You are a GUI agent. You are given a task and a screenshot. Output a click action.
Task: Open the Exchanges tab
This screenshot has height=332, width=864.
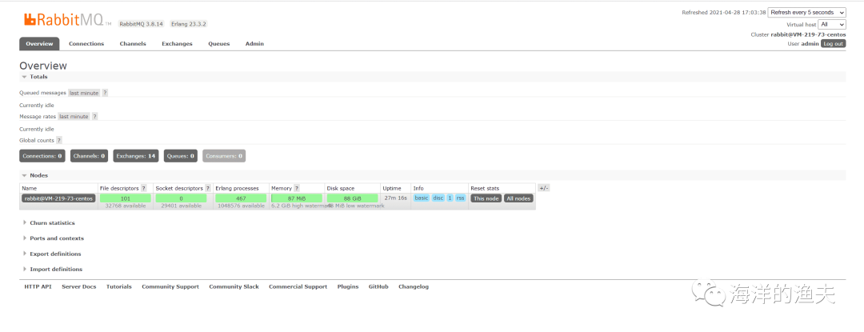[x=177, y=44]
